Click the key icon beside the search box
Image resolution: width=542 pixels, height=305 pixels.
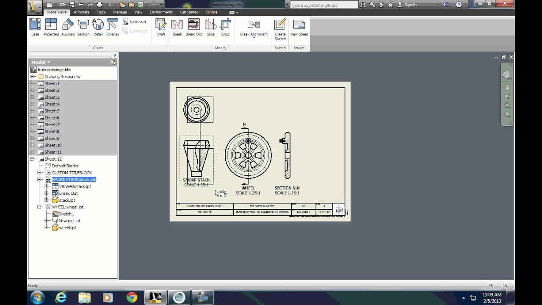[372, 5]
